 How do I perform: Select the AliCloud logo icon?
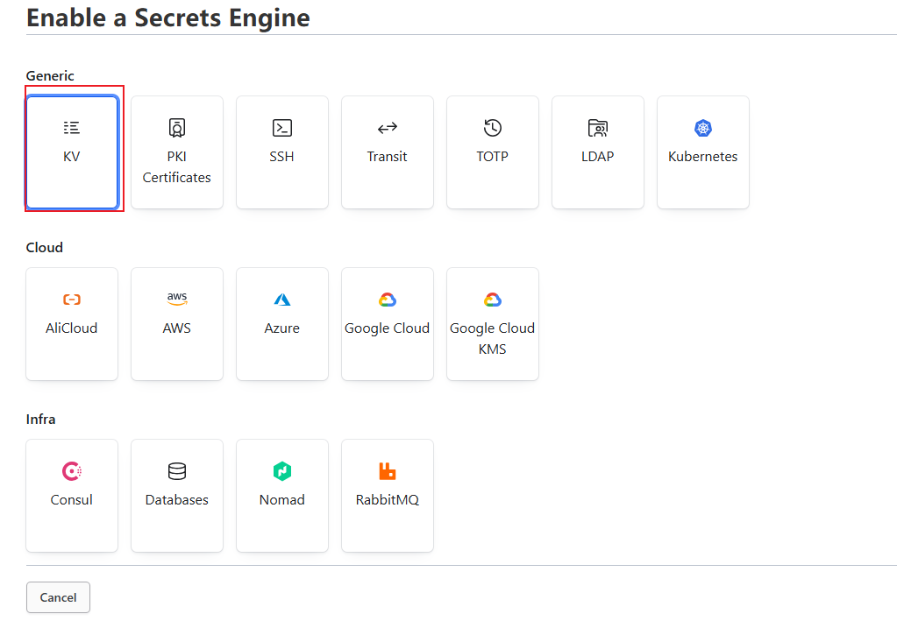click(x=72, y=300)
